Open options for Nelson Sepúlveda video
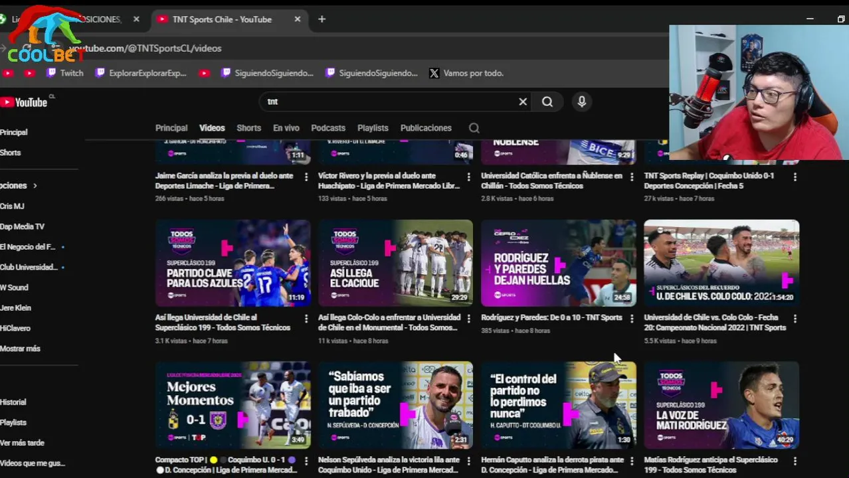 tap(469, 461)
